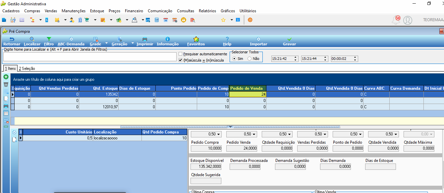The image size is (444, 193).
Task: Click the printer icon in grid sidebar
Action: coord(6,106)
